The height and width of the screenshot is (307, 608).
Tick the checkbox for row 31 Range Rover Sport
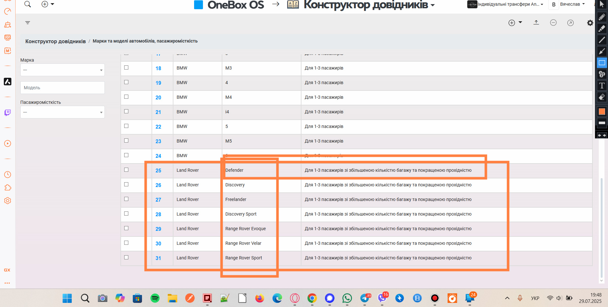(x=126, y=257)
